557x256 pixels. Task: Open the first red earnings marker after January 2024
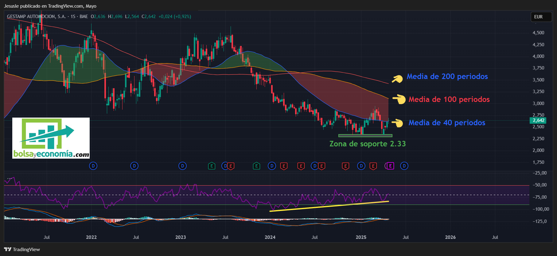[284, 166]
